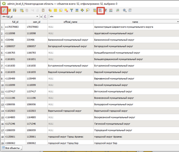Click the field value expression input box
This screenshot has width=179, height=152.
pyautogui.click(x=114, y=16)
